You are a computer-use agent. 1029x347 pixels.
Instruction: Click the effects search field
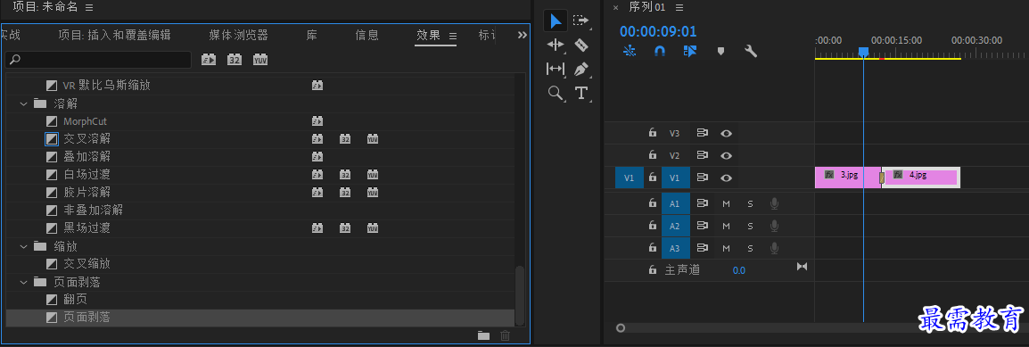coord(98,60)
